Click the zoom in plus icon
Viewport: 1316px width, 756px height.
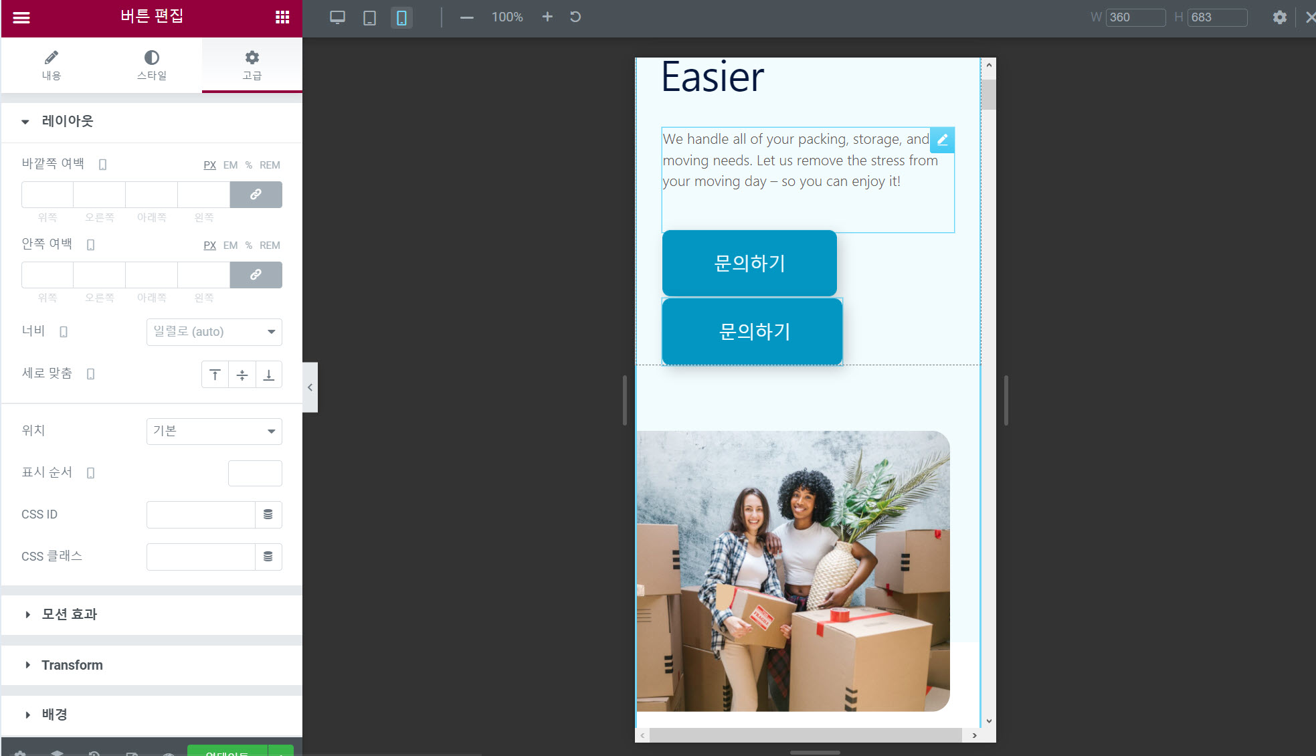(x=547, y=17)
